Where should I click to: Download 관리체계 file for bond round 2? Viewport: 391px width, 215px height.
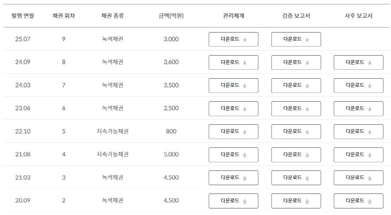pyautogui.click(x=233, y=200)
